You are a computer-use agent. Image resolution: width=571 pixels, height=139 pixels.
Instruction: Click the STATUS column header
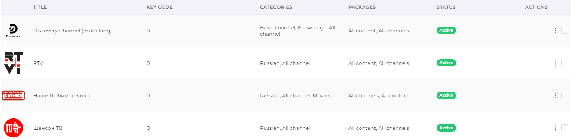(x=446, y=7)
